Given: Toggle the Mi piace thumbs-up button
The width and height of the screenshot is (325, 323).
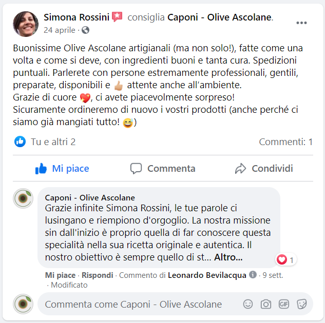Looking at the screenshot, I should (62, 169).
